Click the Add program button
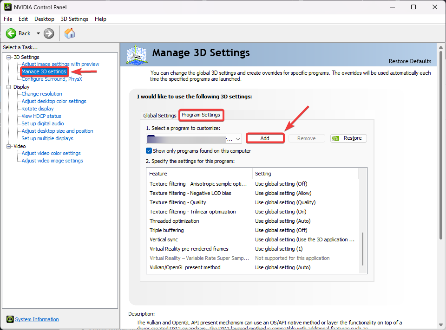 [x=265, y=138]
